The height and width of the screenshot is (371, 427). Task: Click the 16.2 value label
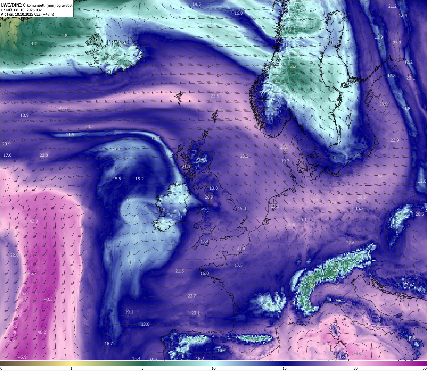pos(359,208)
